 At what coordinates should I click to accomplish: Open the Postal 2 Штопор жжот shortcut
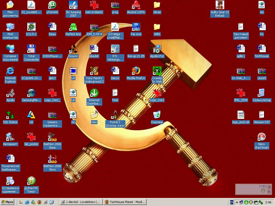pos(115,115)
